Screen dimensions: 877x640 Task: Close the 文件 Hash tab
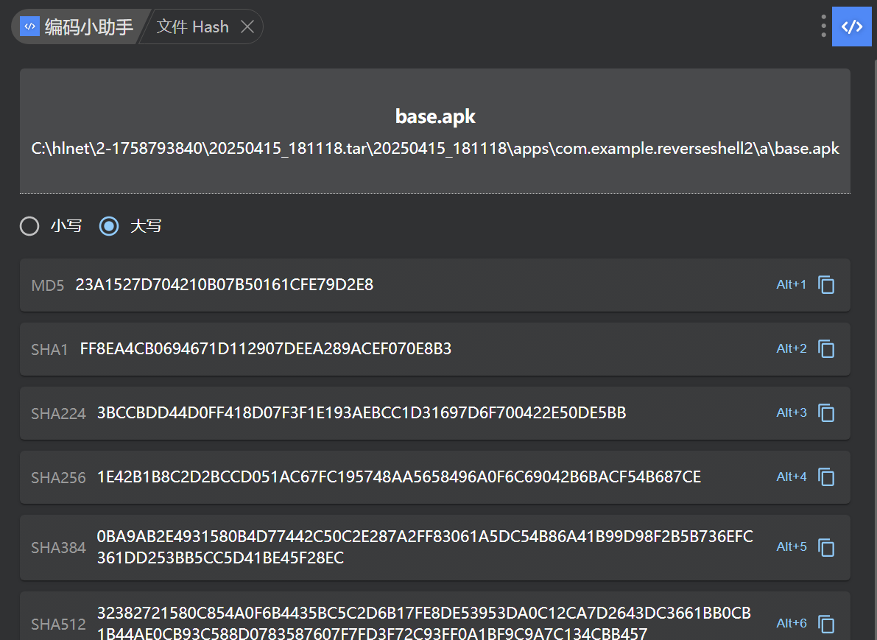[x=248, y=27]
